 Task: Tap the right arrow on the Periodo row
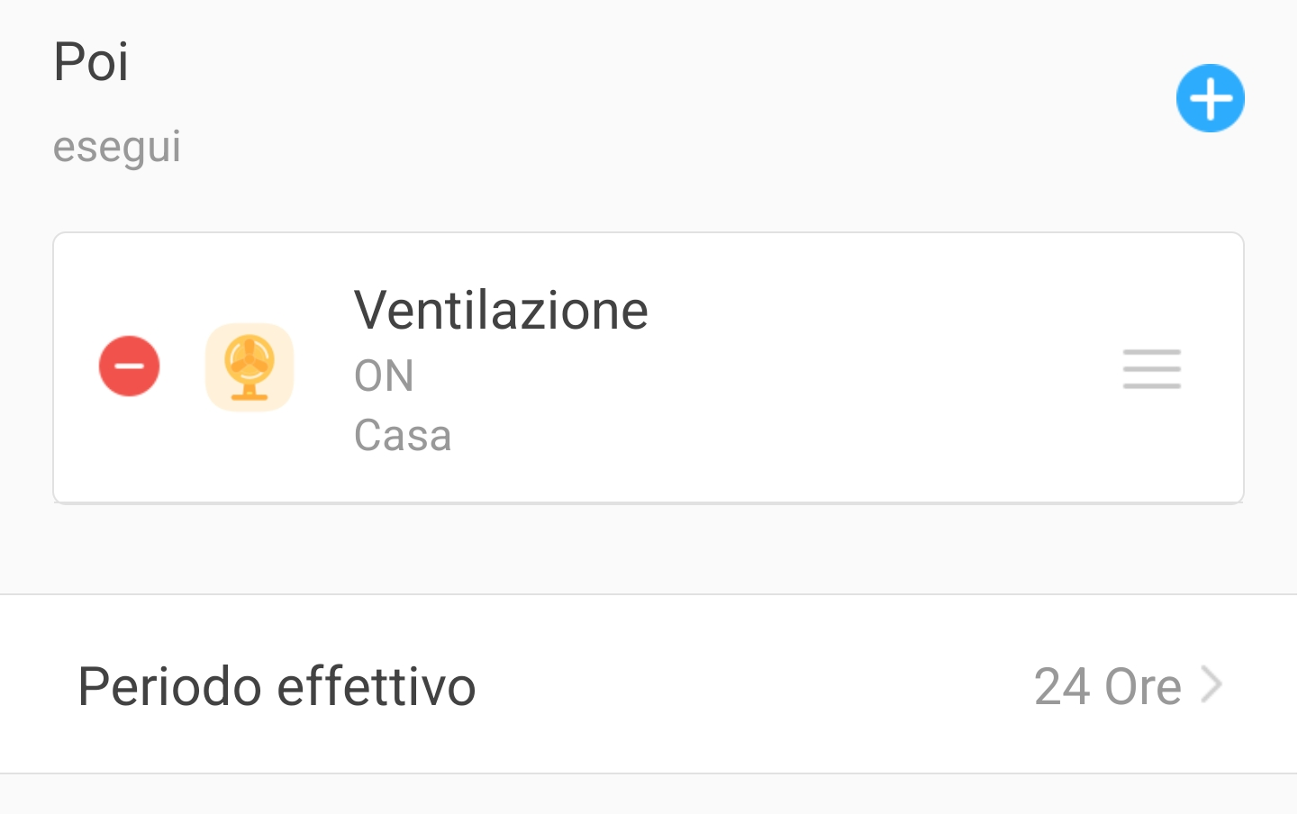[1212, 685]
